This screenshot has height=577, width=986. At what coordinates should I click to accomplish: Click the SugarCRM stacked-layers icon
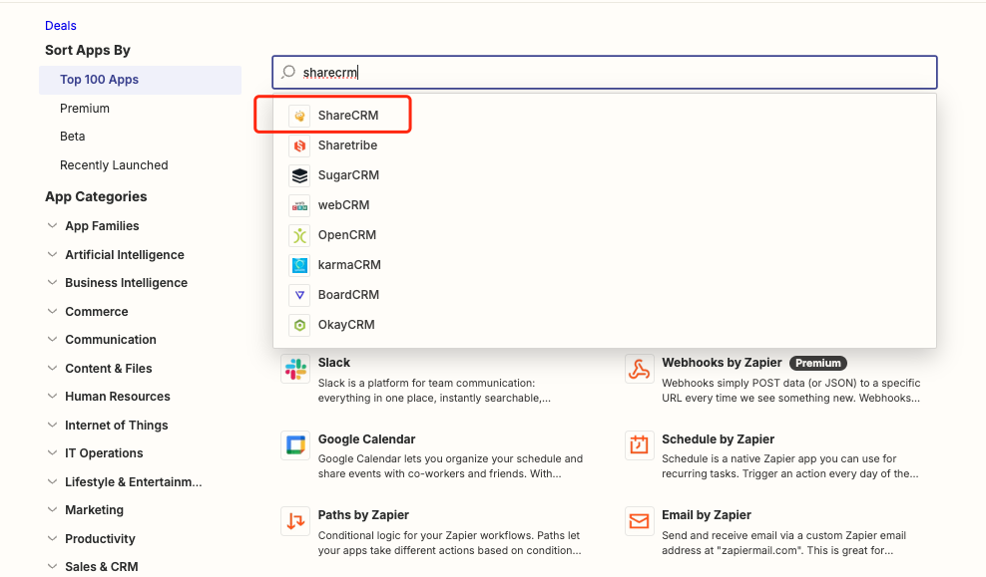pos(300,175)
